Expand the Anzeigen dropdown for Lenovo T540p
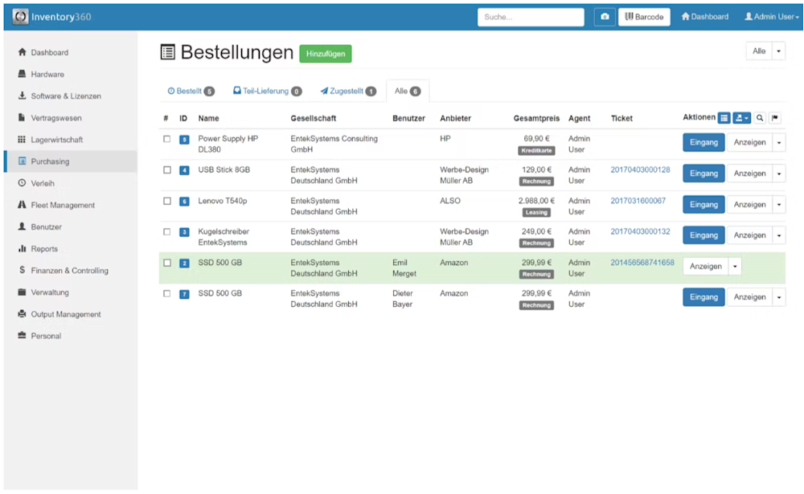 [778, 204]
